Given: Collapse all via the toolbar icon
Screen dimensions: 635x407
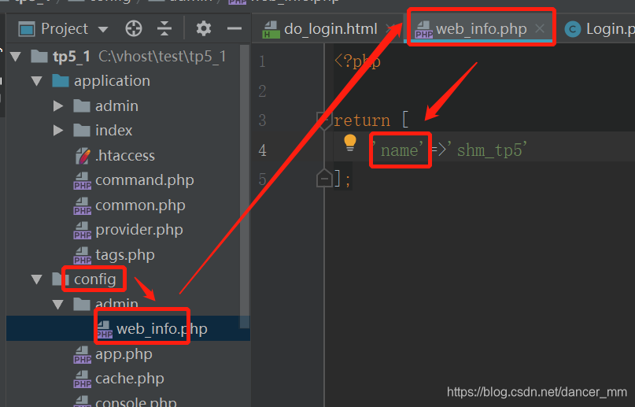Looking at the screenshot, I should tap(164, 29).
